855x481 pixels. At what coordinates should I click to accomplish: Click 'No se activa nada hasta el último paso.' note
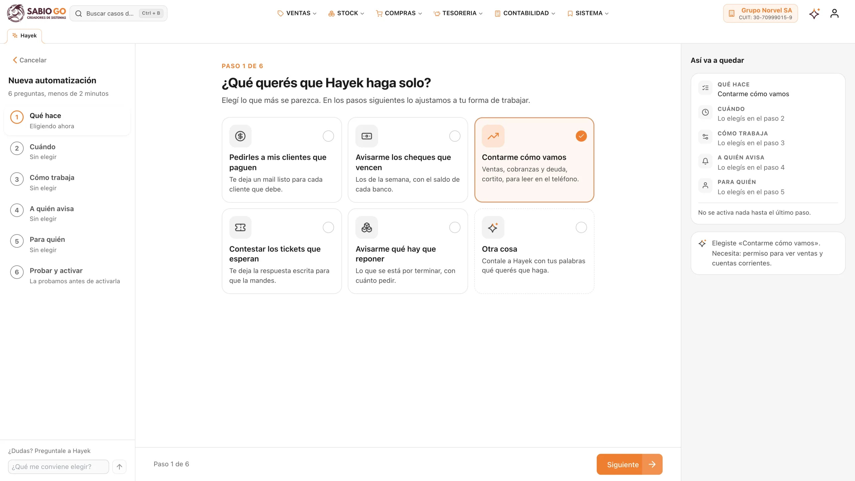(754, 212)
